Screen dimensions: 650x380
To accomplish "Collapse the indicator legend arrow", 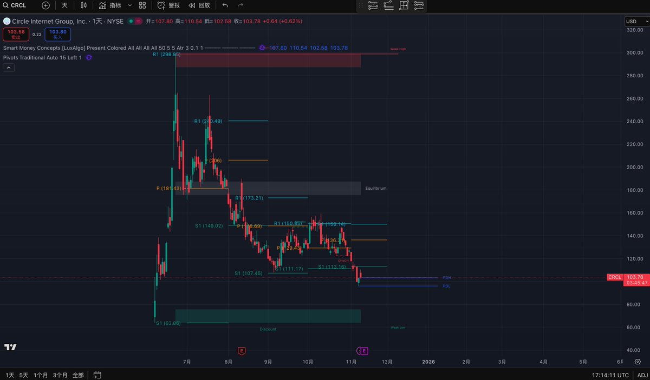I will [x=8, y=68].
